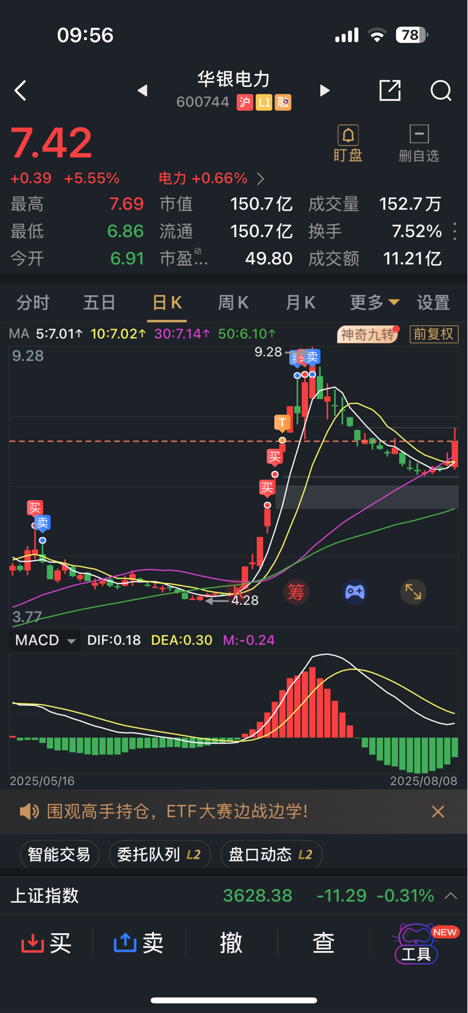Screen dimensions: 468x1013
Task: Tap the 最低 6.86 value
Action: click(125, 231)
